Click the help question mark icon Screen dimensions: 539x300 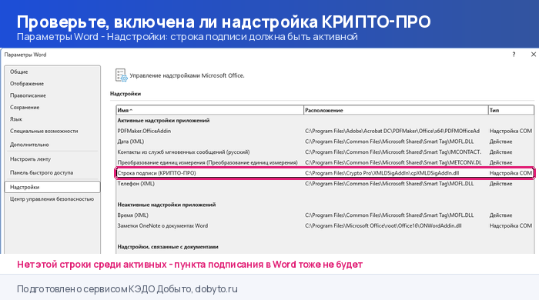[x=514, y=55]
